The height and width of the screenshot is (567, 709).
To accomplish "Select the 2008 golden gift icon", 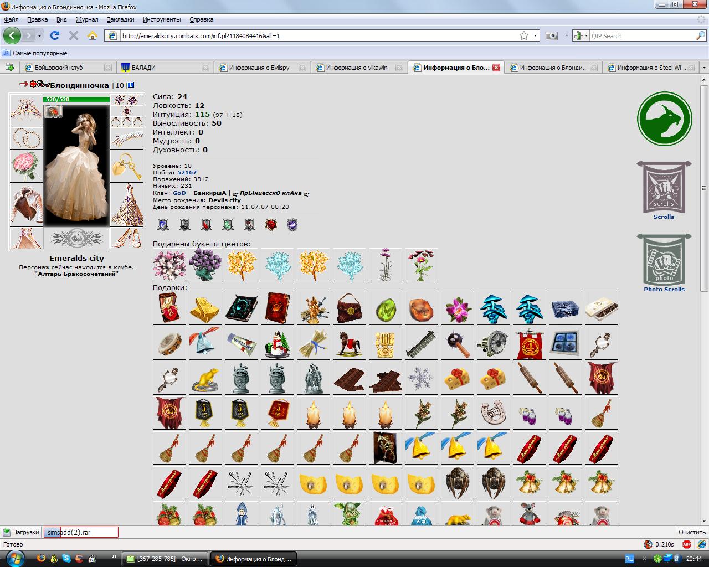I will 386,343.
